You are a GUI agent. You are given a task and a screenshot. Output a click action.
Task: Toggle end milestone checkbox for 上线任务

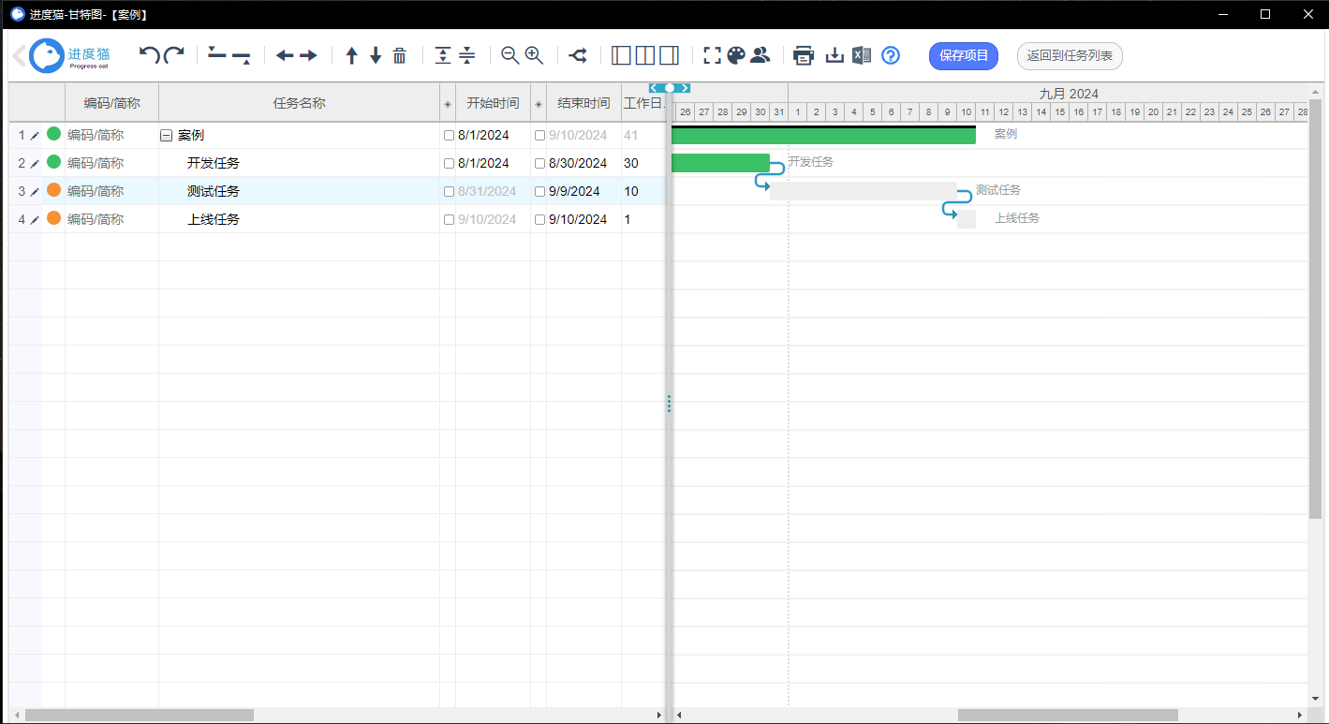click(x=539, y=220)
